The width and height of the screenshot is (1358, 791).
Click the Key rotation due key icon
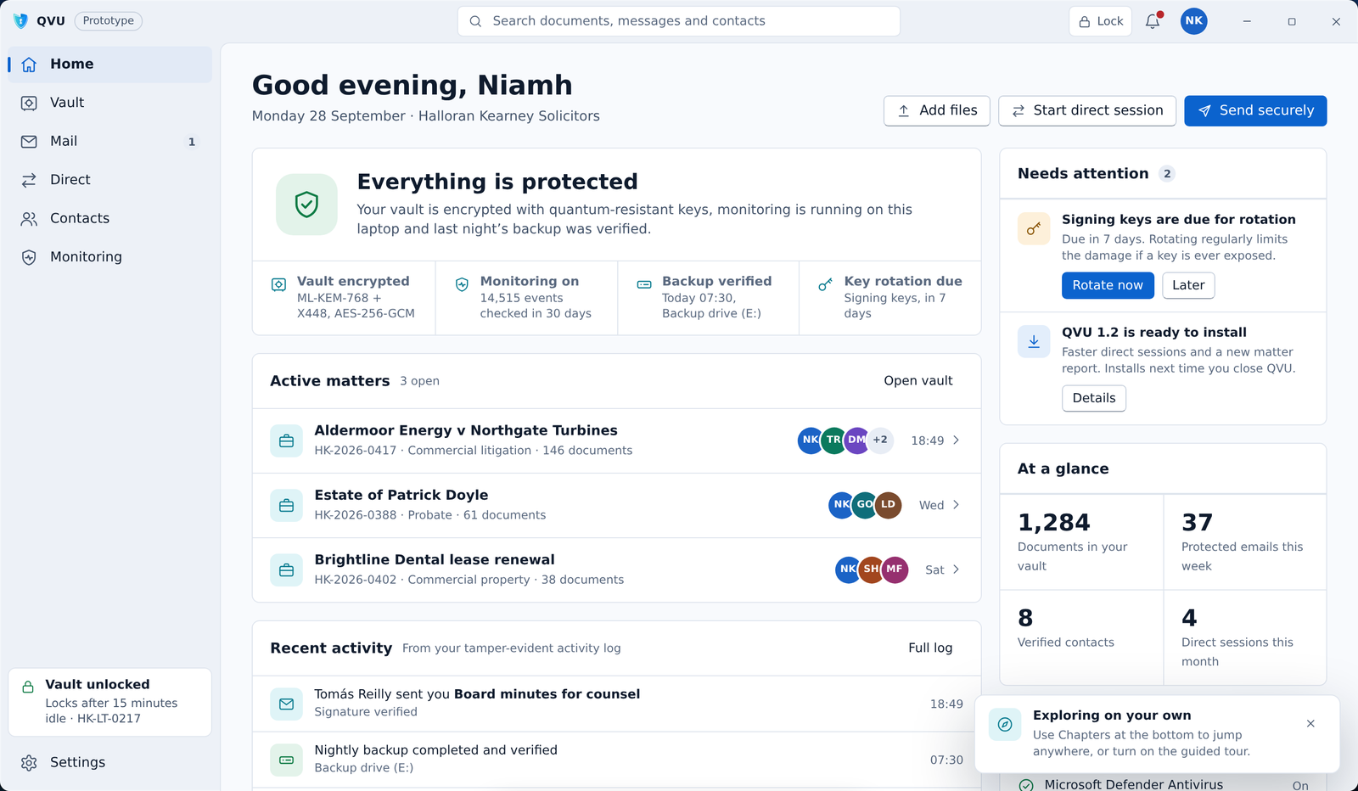(x=825, y=285)
